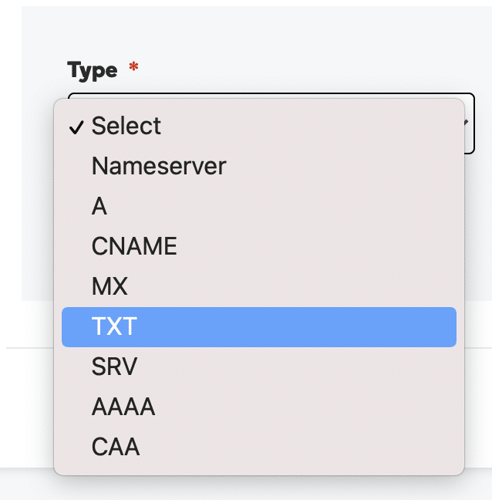Choose the Nameserver record type

[259, 166]
